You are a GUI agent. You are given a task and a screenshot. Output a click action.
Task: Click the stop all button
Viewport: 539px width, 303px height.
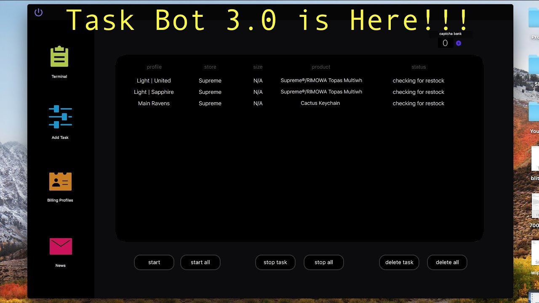[x=324, y=262]
